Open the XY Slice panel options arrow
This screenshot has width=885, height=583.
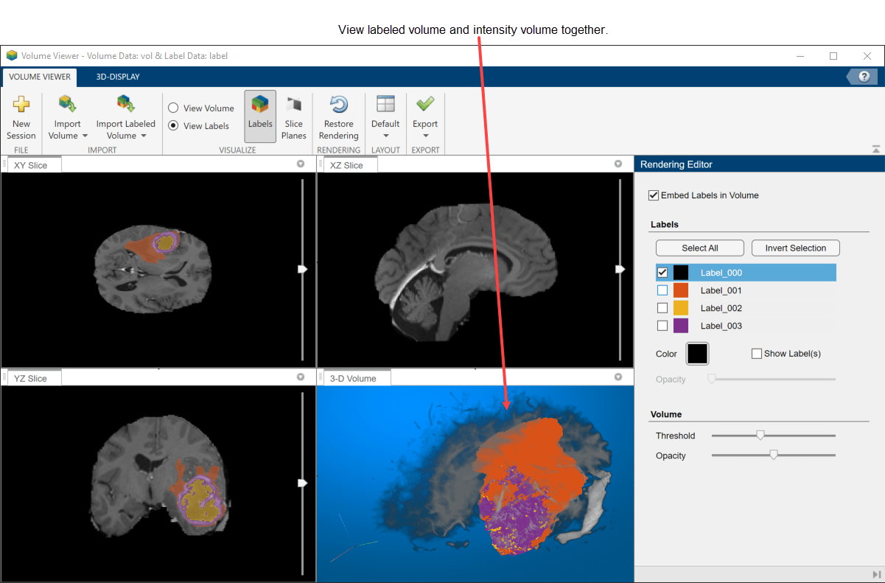pos(301,164)
